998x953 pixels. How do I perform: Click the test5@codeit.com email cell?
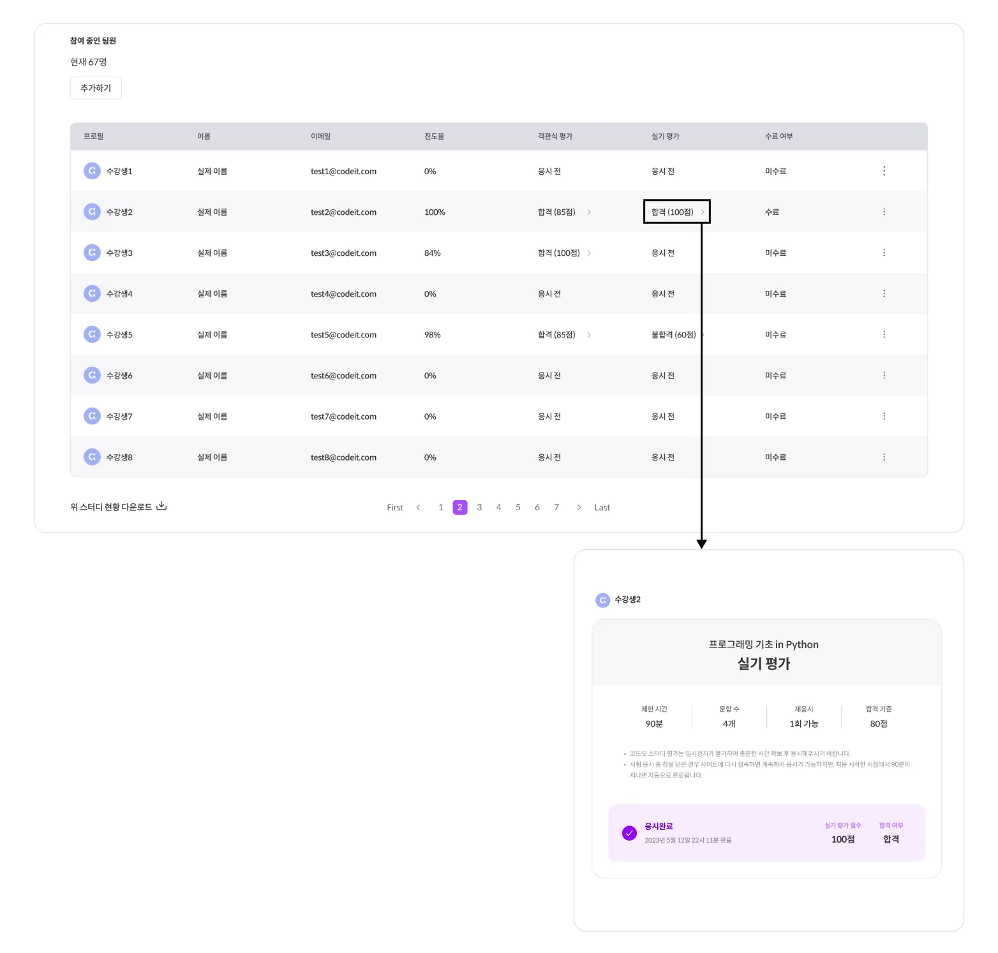point(343,335)
